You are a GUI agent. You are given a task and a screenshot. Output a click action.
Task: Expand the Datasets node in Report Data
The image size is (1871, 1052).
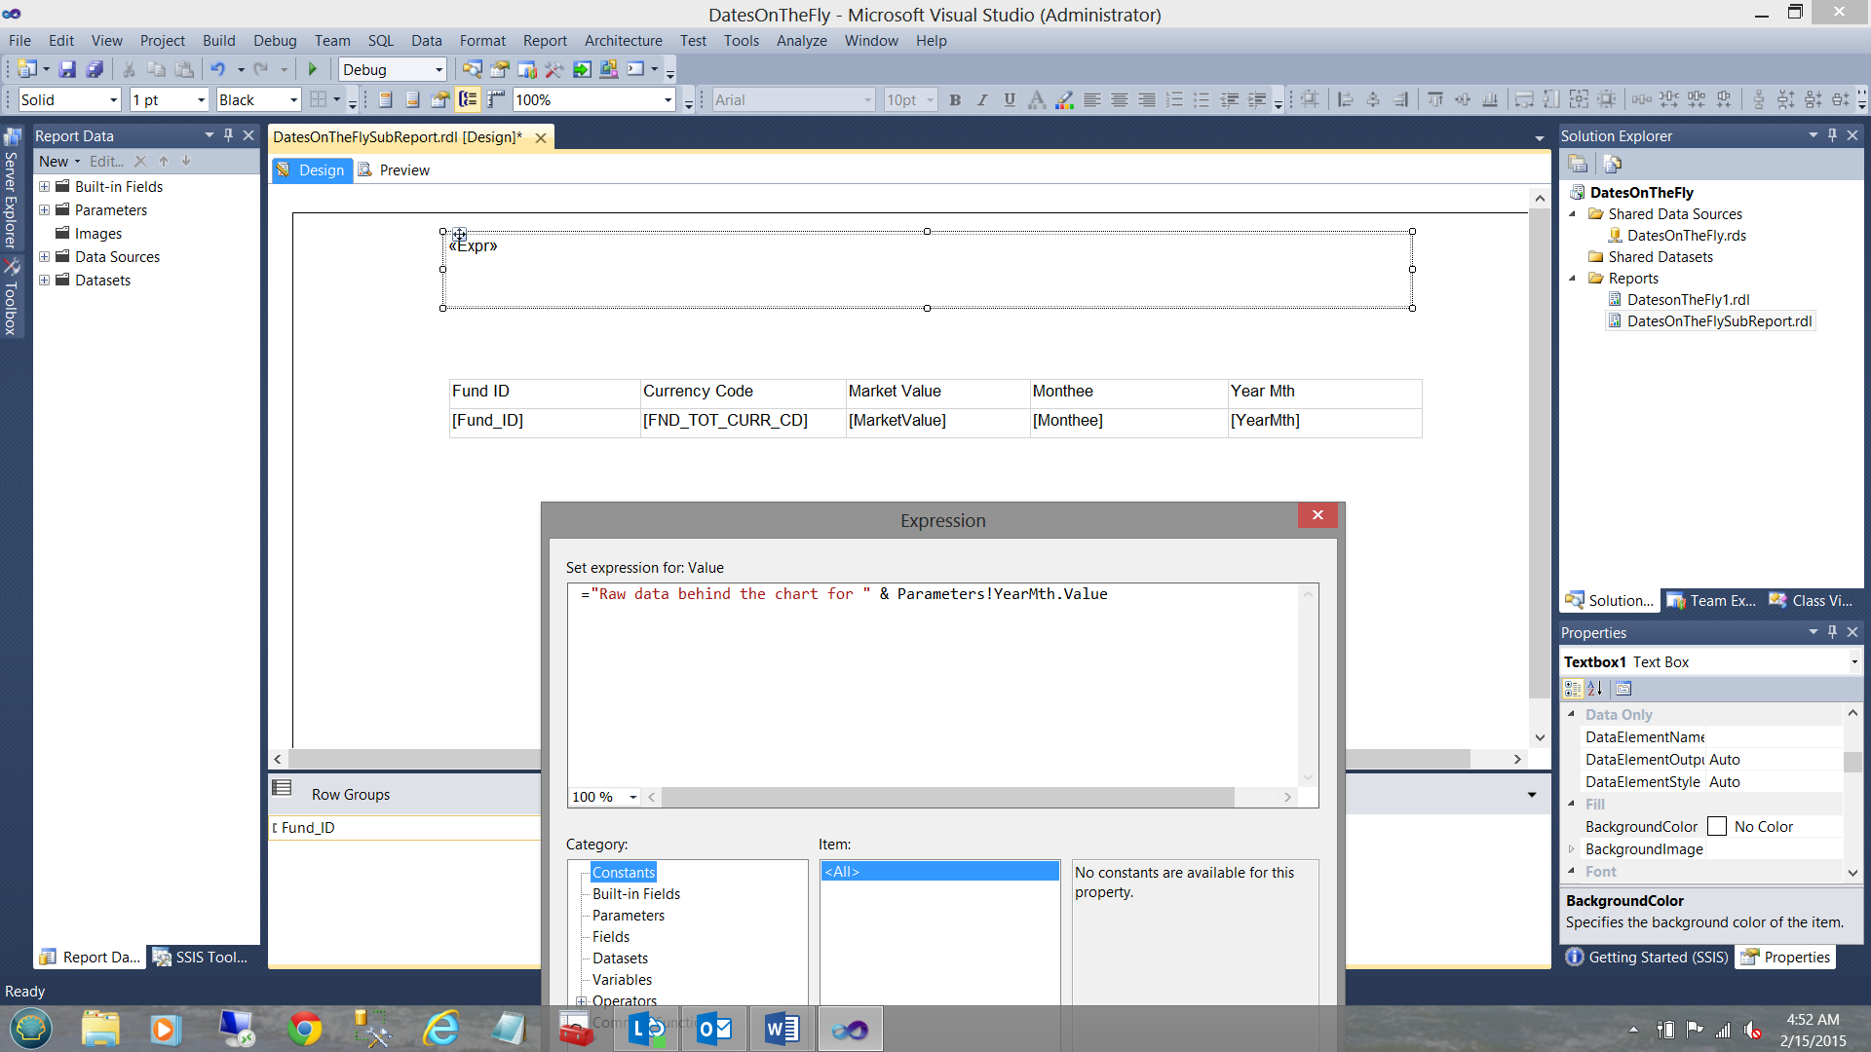(44, 281)
